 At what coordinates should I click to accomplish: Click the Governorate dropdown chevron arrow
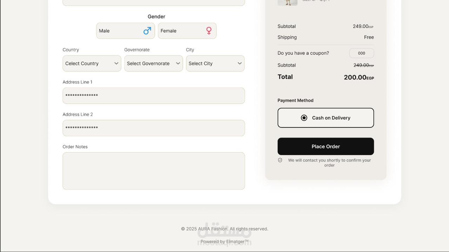(178, 63)
